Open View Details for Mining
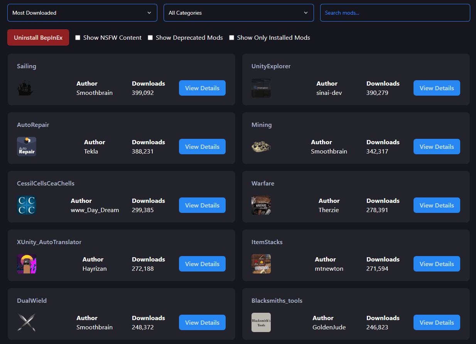The width and height of the screenshot is (476, 344). pyautogui.click(x=437, y=147)
